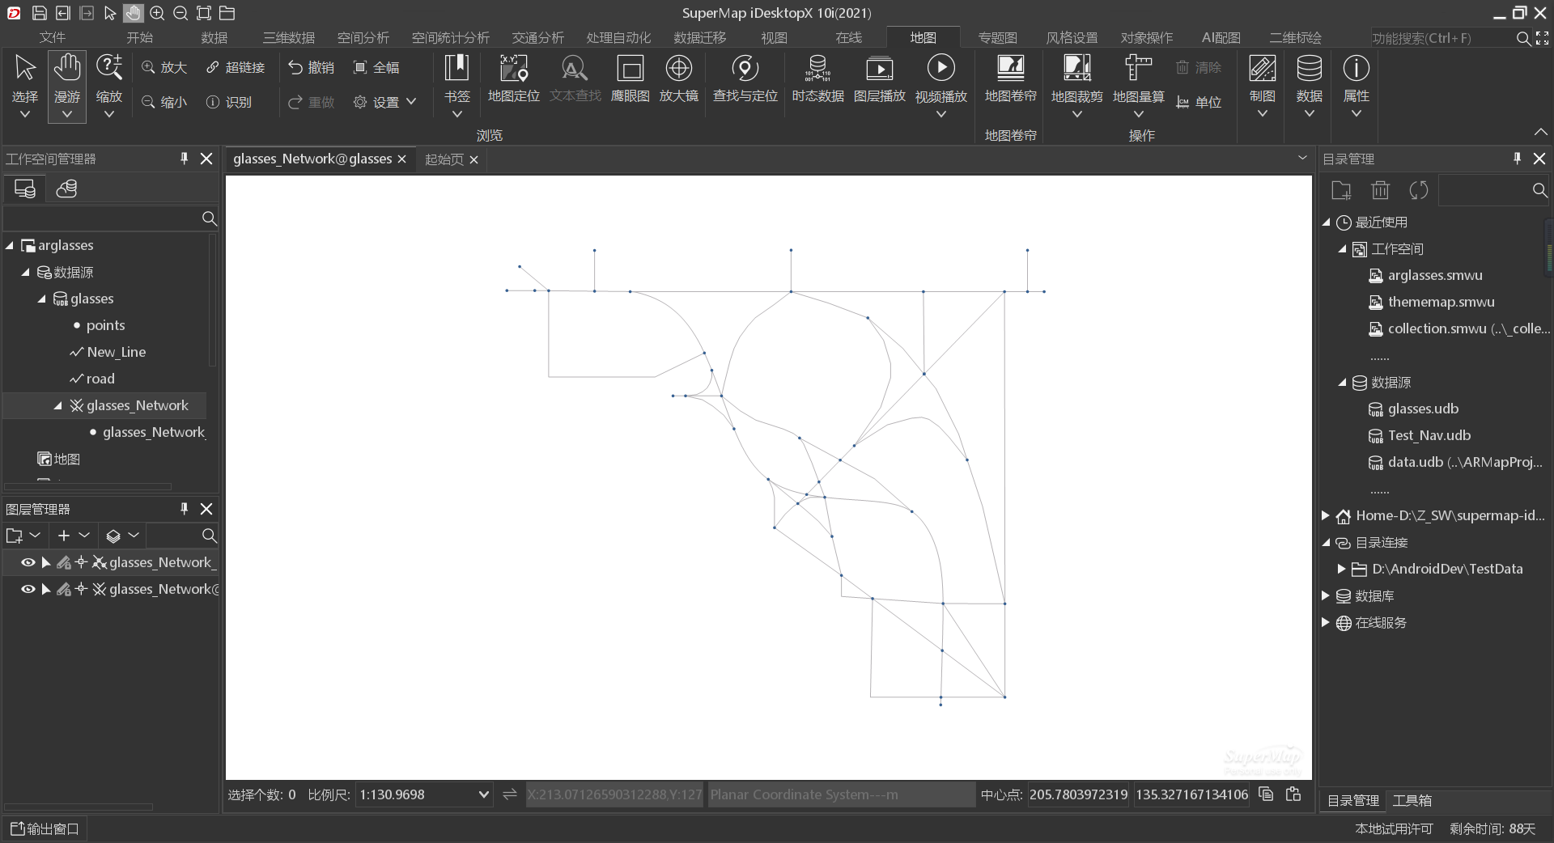Open 时态数据 temporal data tool
Image resolution: width=1554 pixels, height=843 pixels.
(817, 79)
